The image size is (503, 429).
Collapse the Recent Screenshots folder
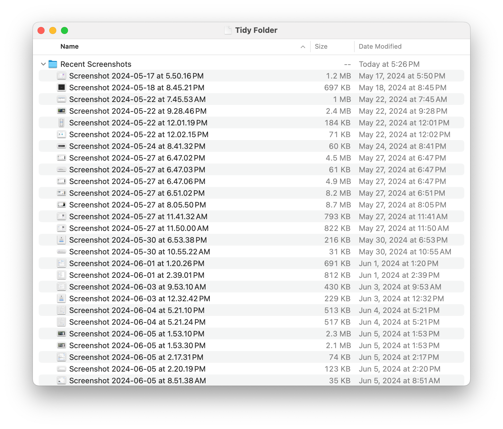click(x=43, y=64)
